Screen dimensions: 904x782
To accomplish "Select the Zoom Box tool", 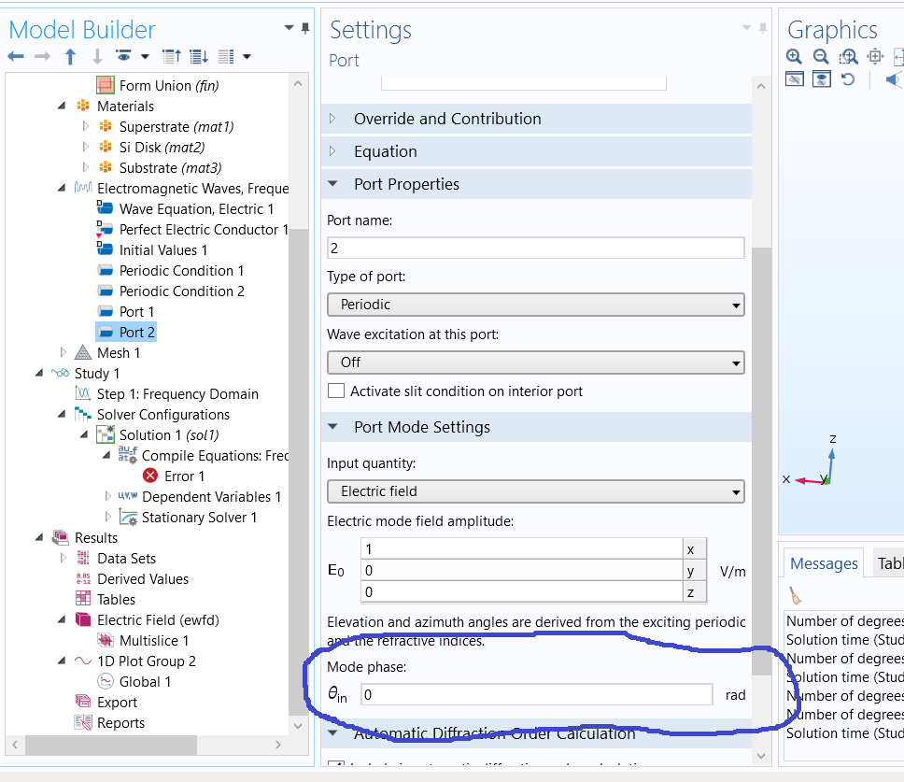I will pos(848,57).
